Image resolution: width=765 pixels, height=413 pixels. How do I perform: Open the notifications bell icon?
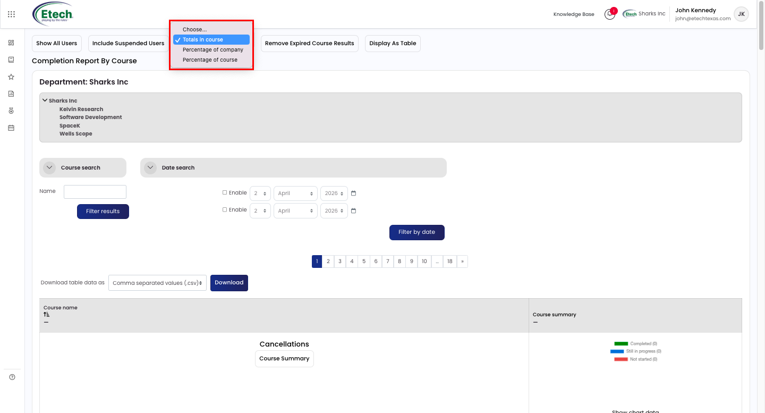pos(610,14)
